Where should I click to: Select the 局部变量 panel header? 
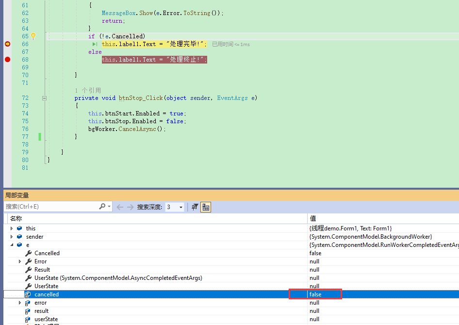17,195
